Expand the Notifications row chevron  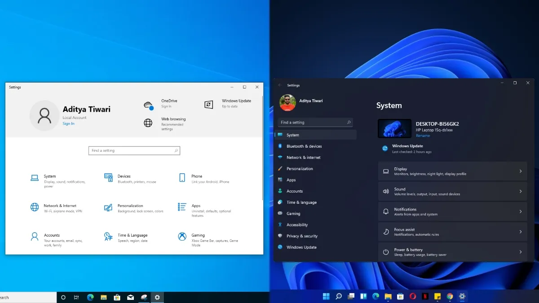(521, 211)
